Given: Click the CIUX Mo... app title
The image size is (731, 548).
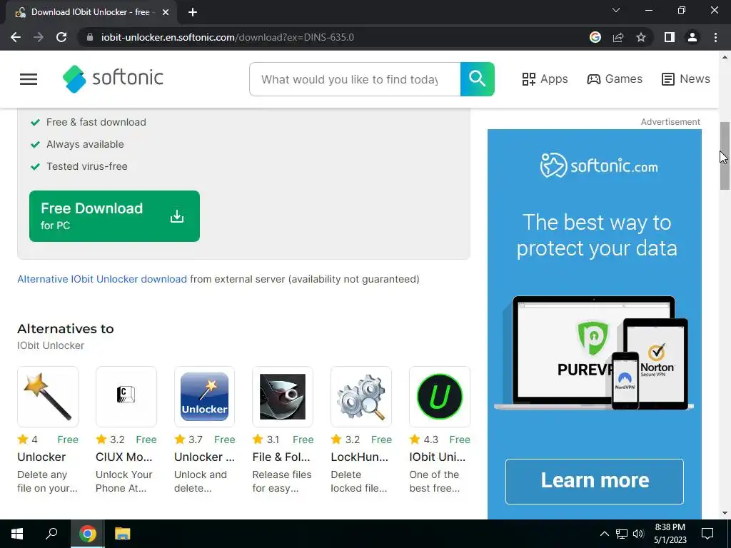Looking at the screenshot, I should (x=124, y=457).
